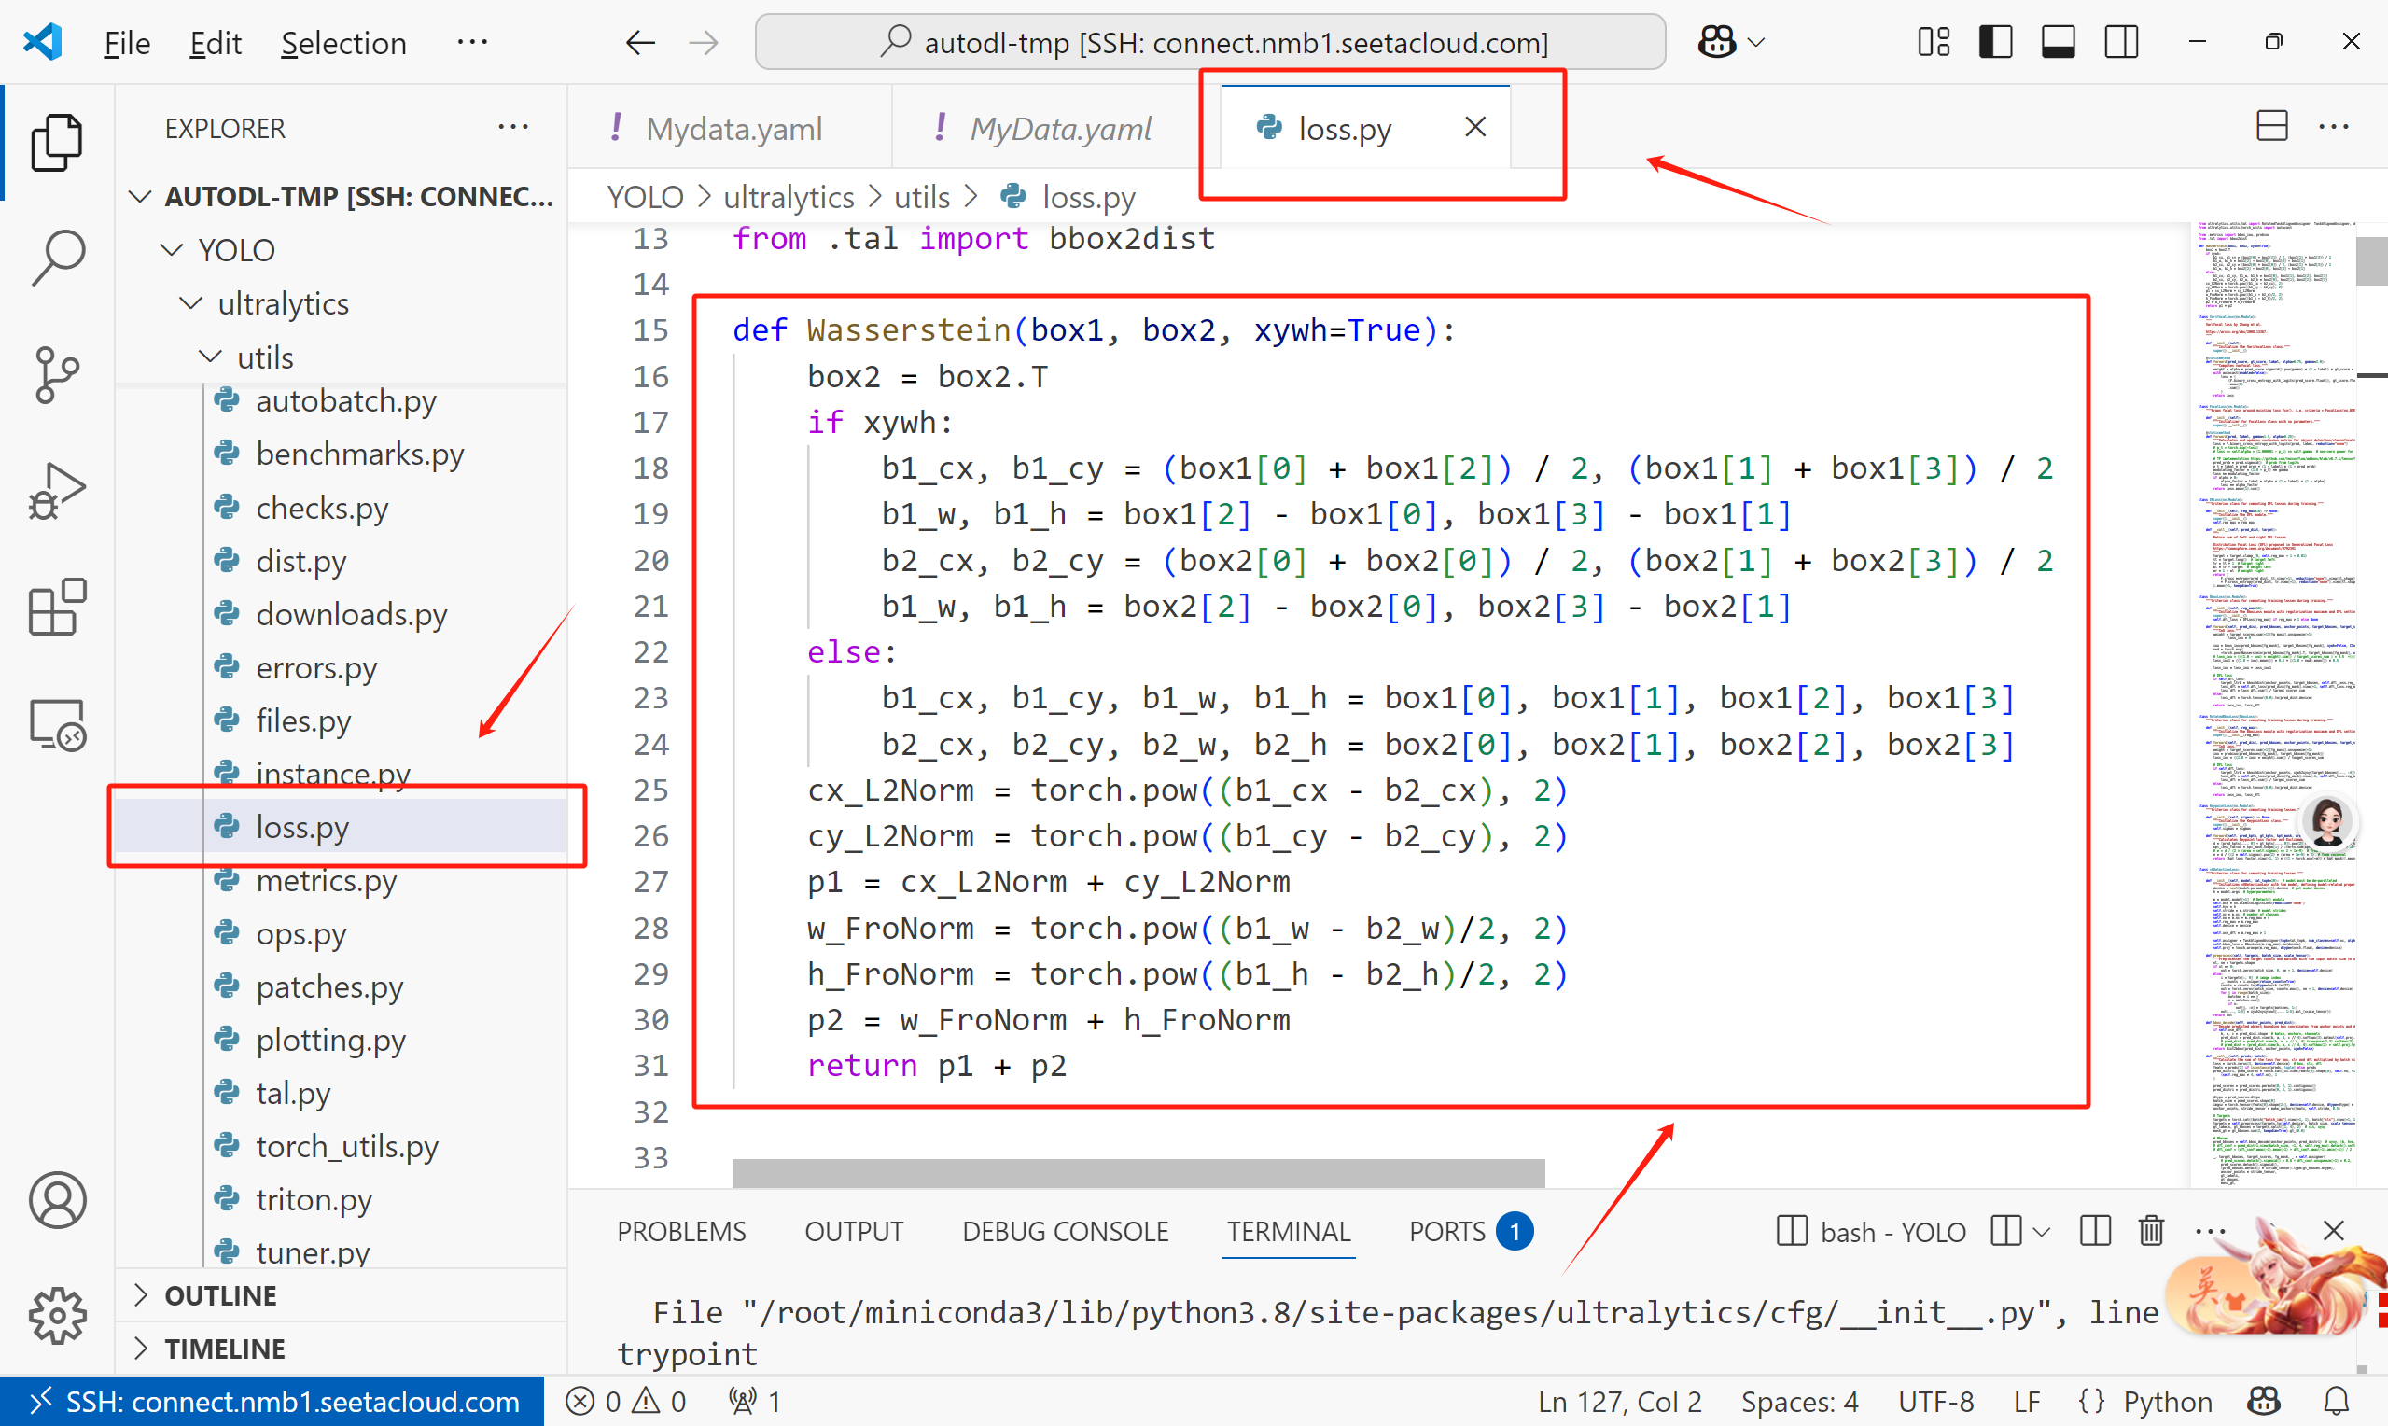The image size is (2388, 1426).
Task: Toggle the bottom panel visibility
Action: [x=2058, y=42]
